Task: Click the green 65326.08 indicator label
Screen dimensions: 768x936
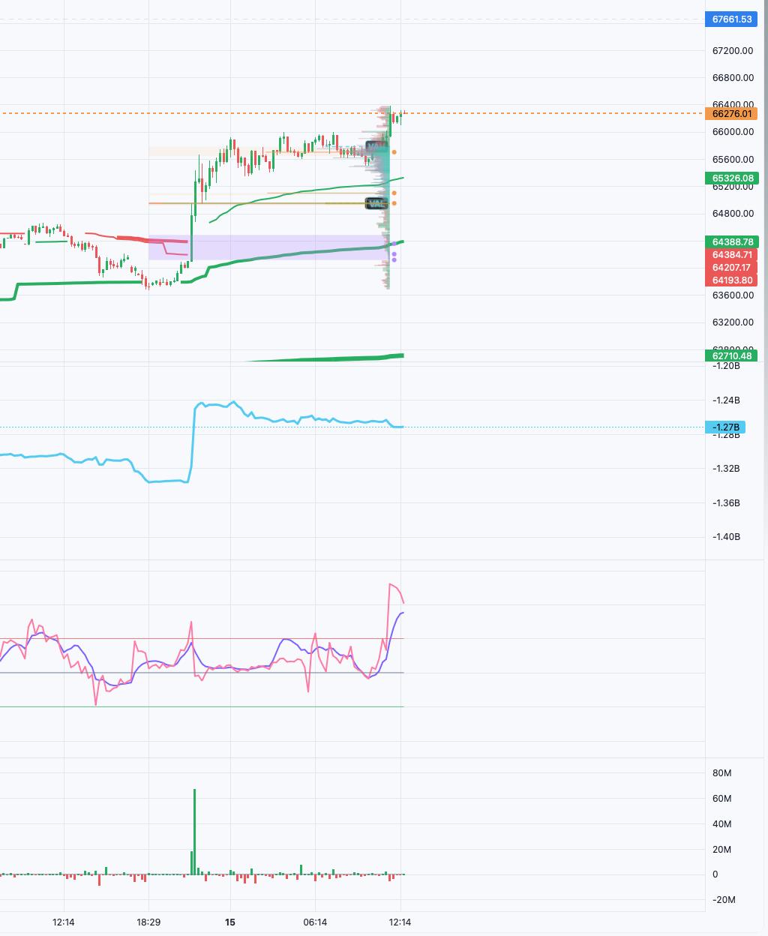Action: 731,178
